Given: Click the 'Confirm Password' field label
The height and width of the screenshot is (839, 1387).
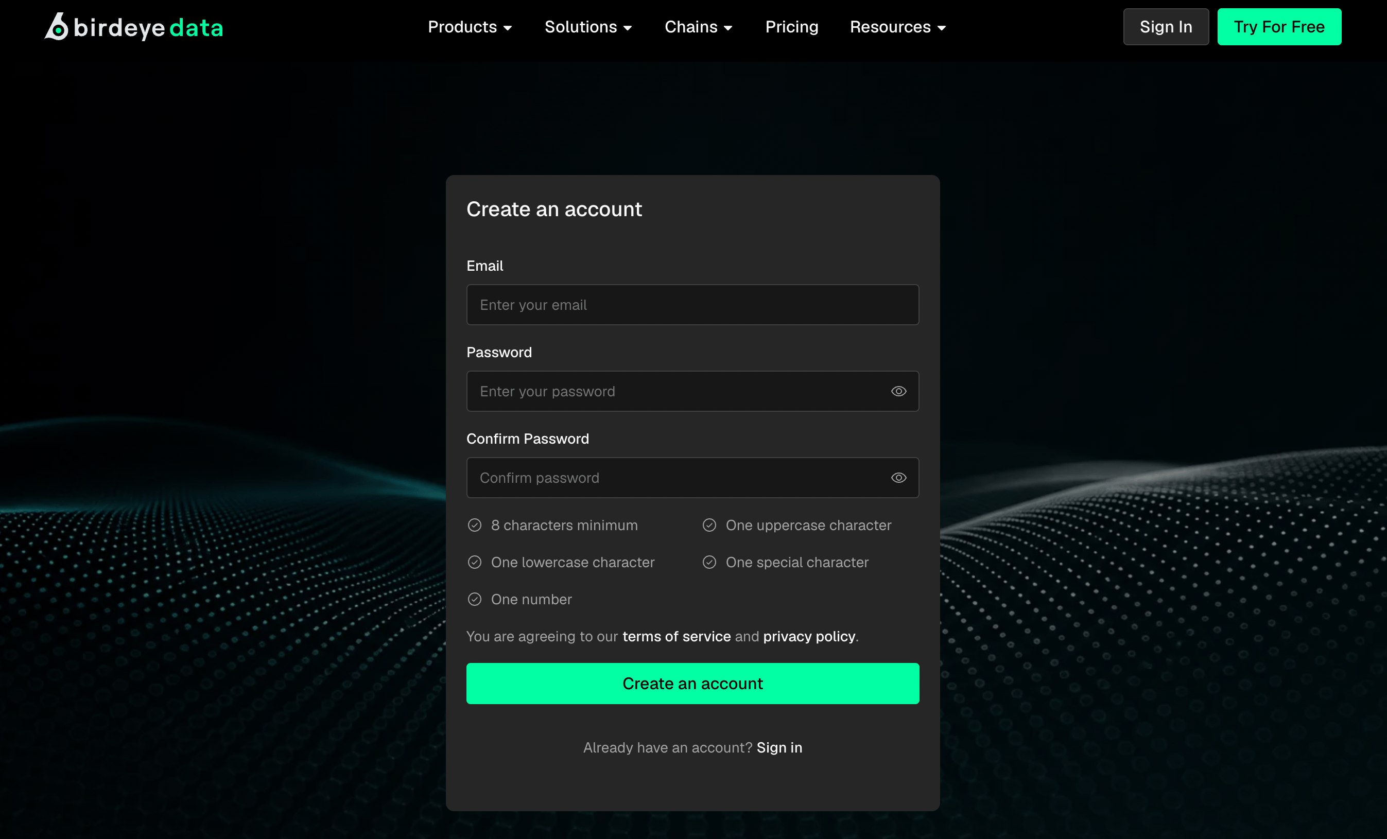Looking at the screenshot, I should [527, 439].
